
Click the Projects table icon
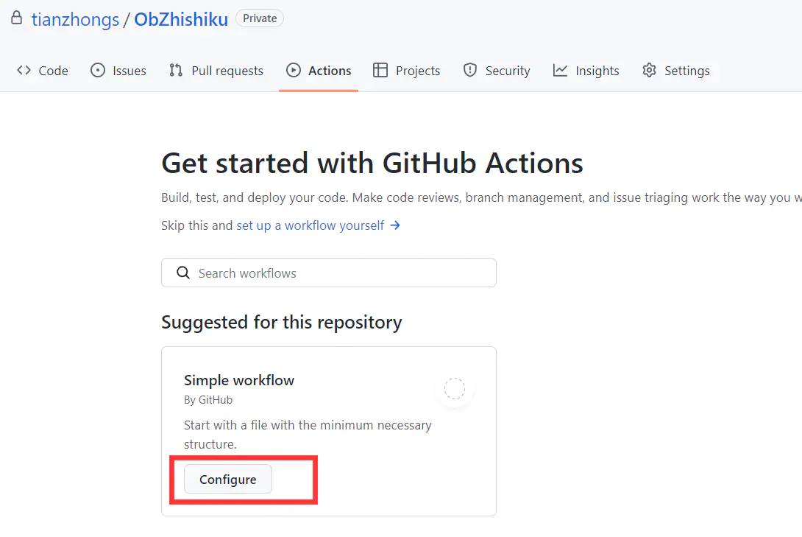380,71
